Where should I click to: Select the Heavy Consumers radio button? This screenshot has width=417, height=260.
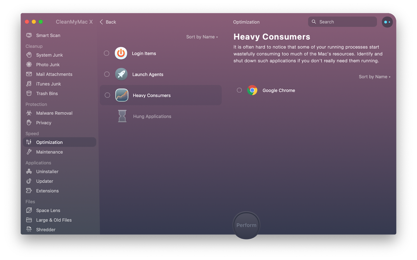click(107, 95)
